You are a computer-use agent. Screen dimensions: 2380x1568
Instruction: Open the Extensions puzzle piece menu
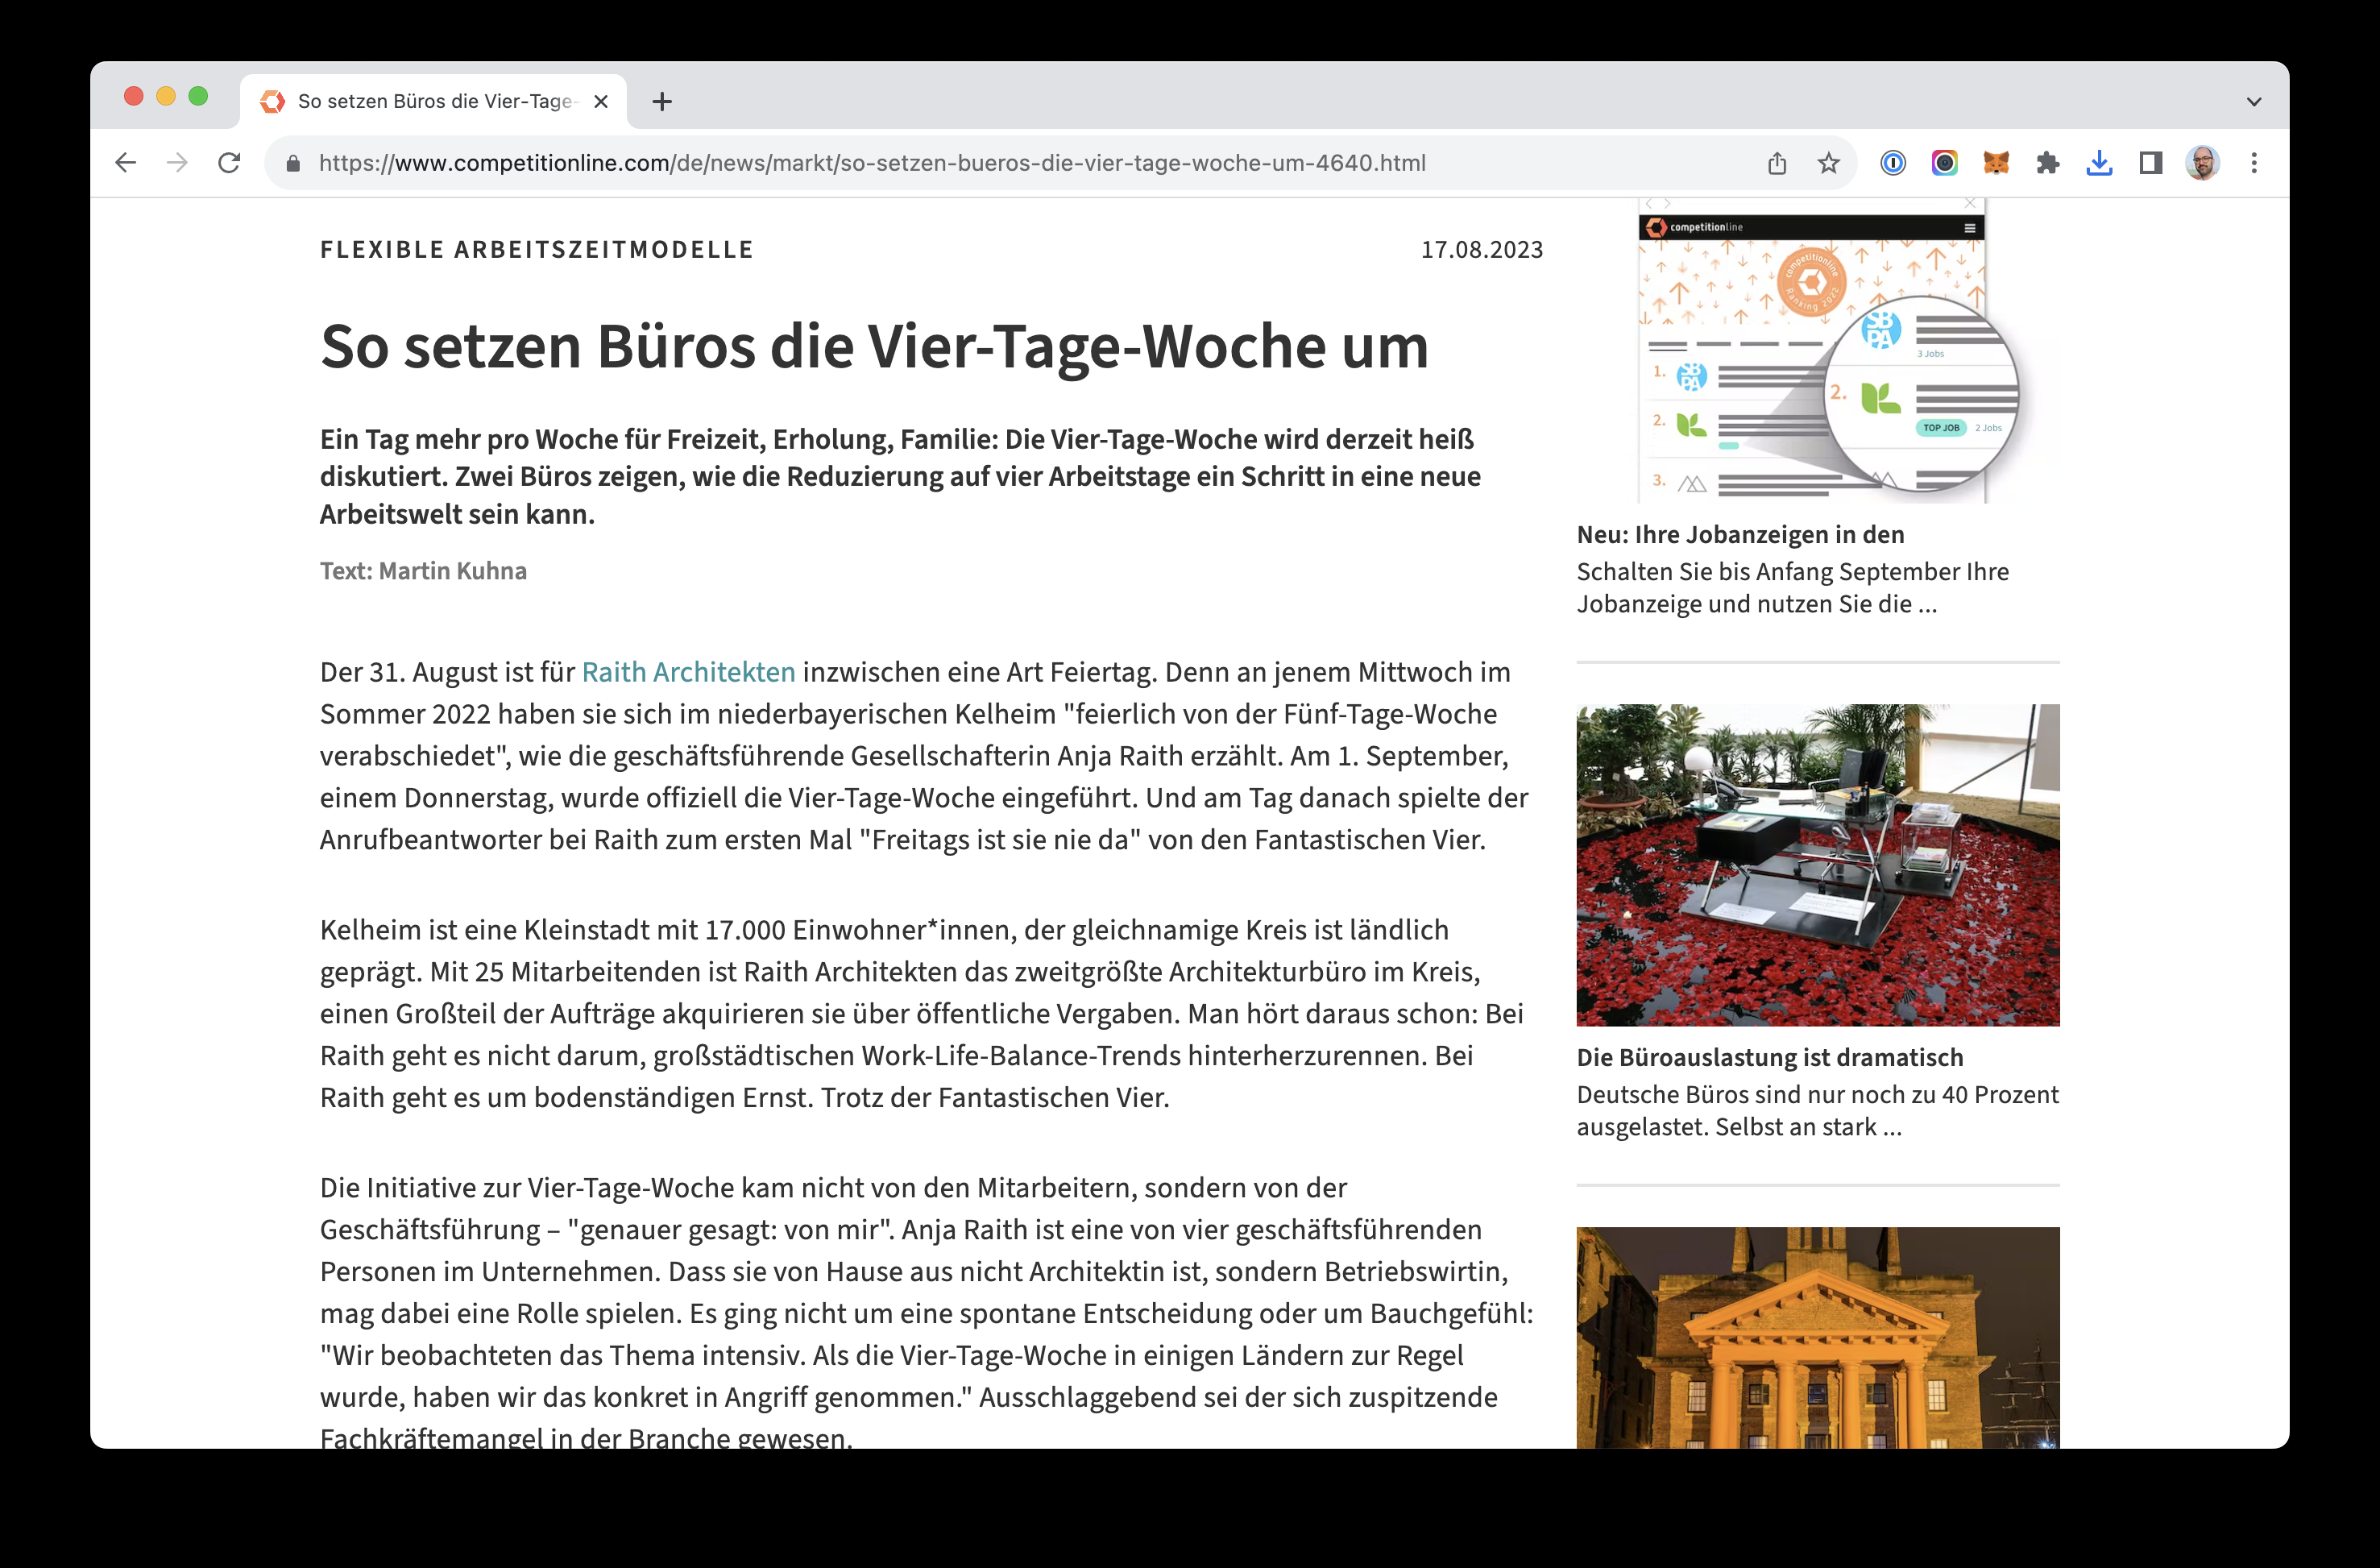pos(2047,163)
